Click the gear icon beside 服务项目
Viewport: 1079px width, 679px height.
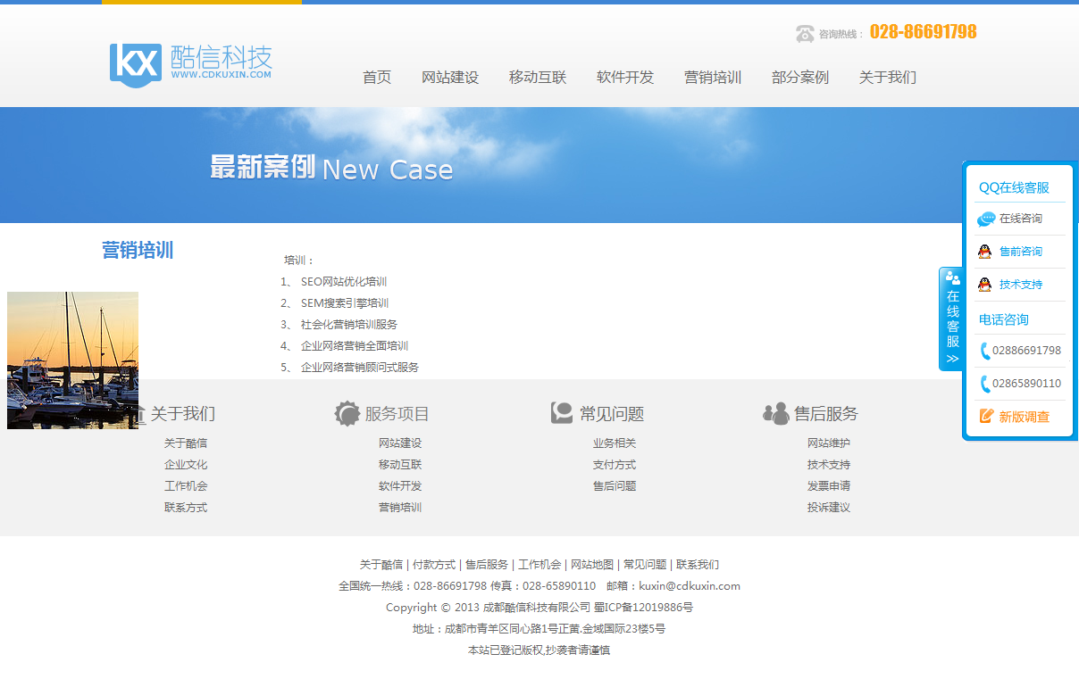[x=347, y=414]
